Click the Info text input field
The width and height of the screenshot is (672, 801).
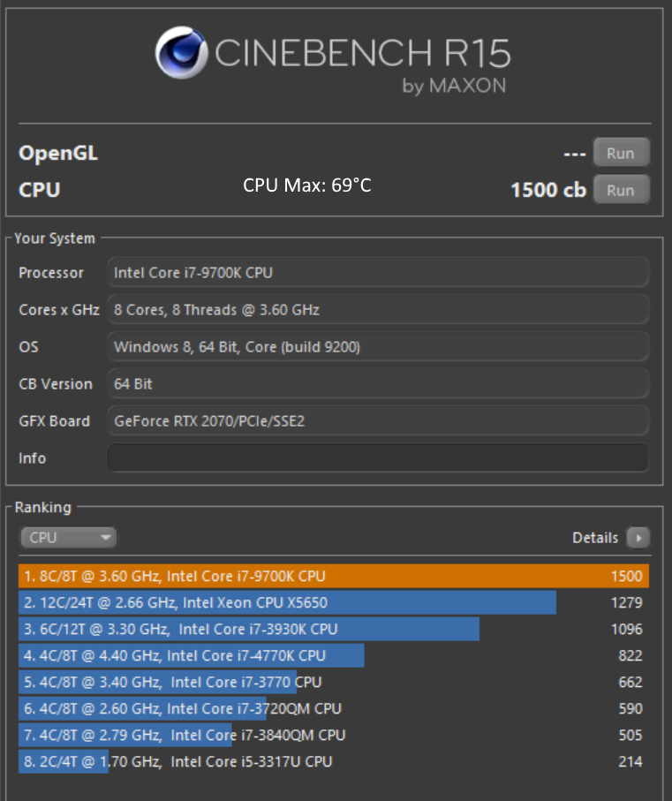378,458
